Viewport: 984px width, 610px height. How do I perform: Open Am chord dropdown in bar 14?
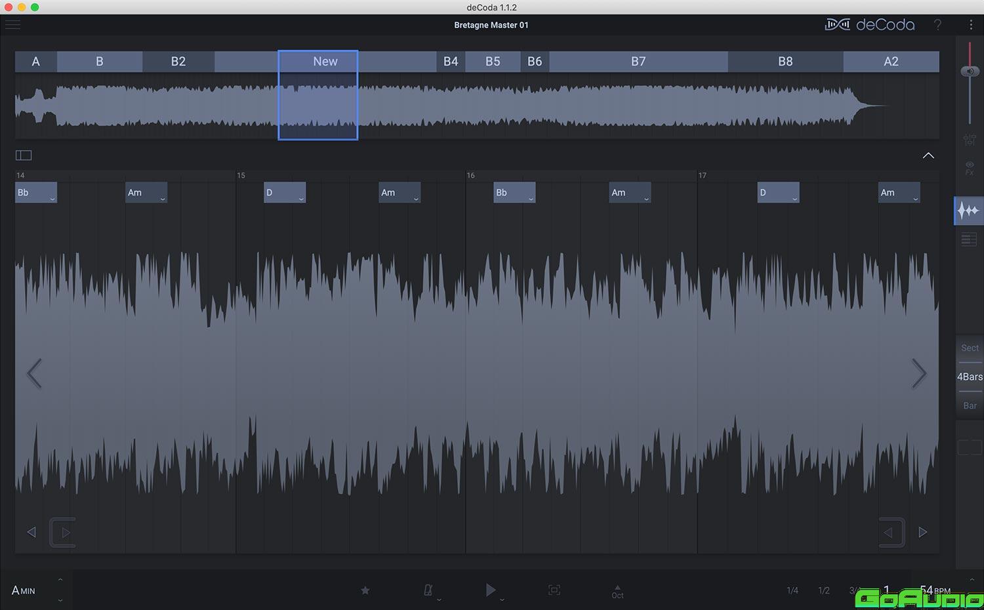click(163, 199)
